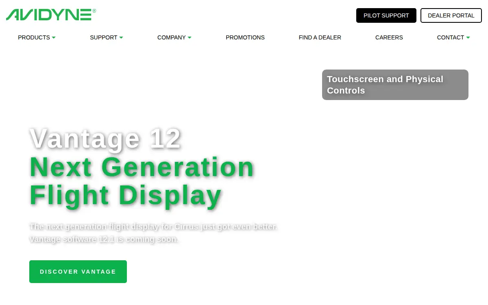Viewport: 488px width, 305px height.
Task: Go to the Promotions page
Action: coord(245,37)
